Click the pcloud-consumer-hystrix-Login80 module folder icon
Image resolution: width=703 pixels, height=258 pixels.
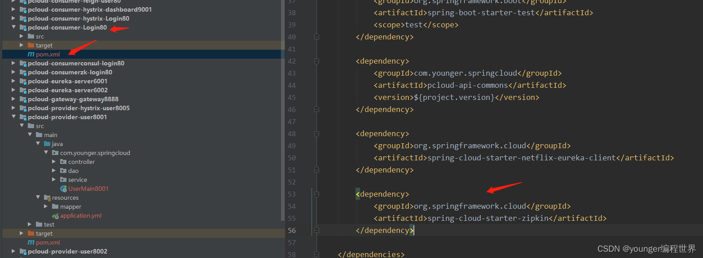(x=23, y=18)
